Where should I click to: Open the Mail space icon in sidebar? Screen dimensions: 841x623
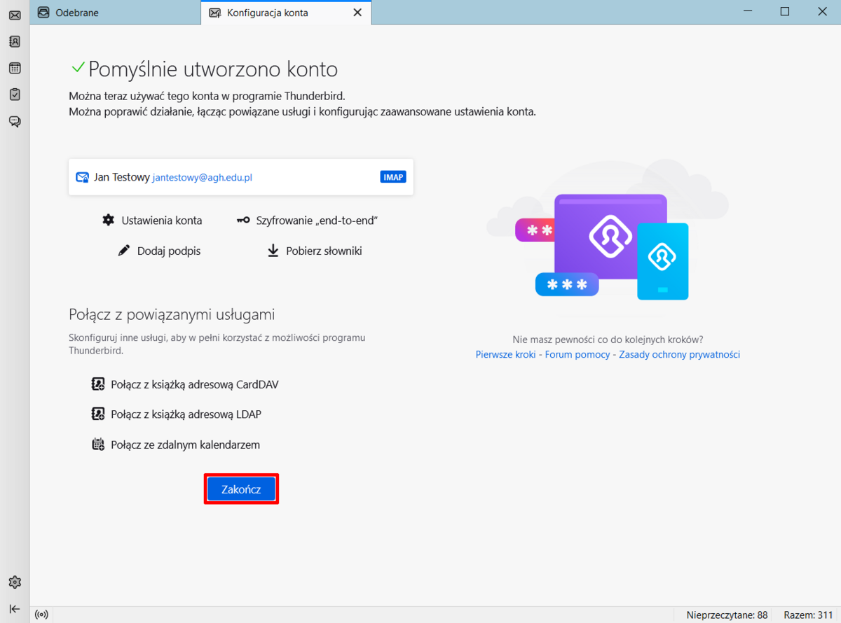[x=15, y=15]
